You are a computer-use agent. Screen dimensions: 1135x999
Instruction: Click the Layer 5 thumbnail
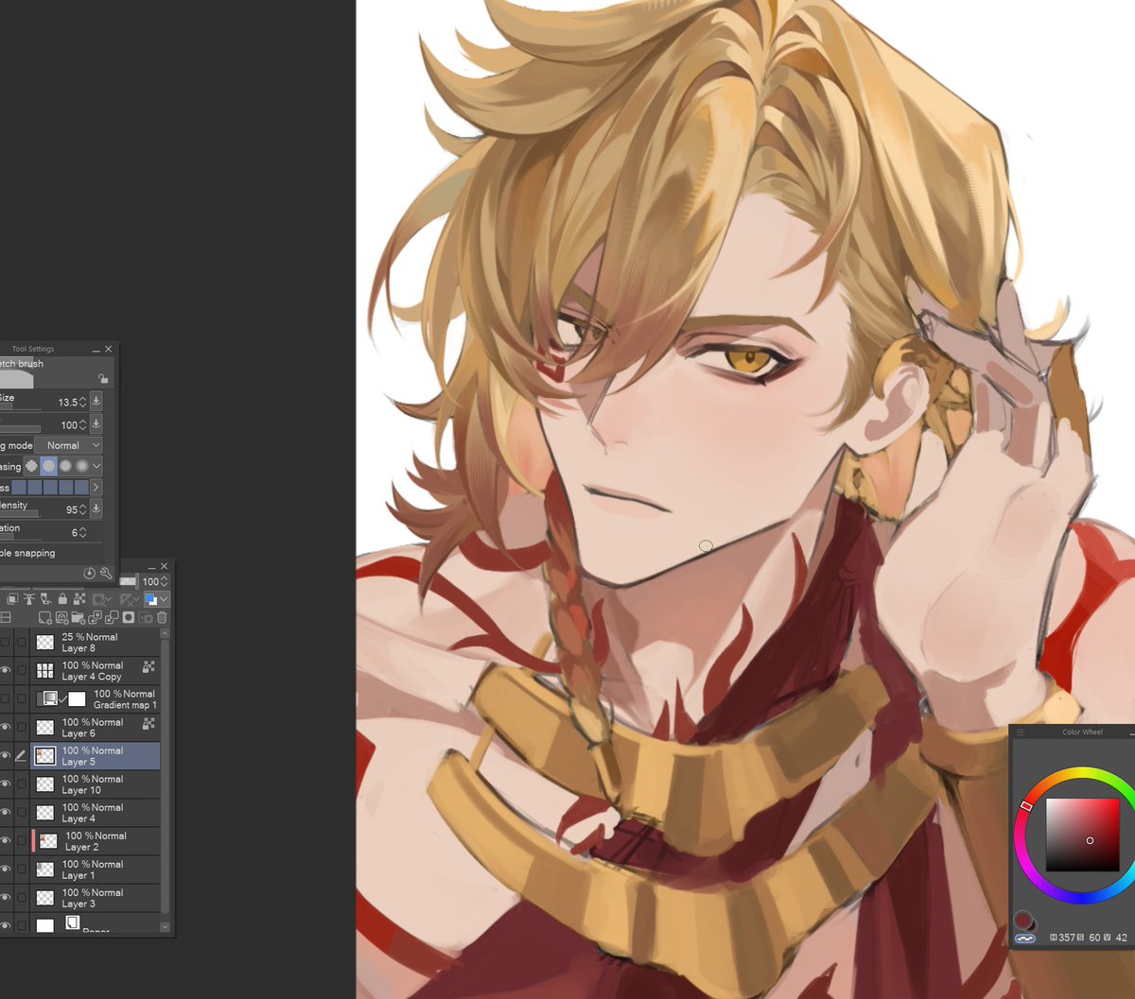click(44, 756)
